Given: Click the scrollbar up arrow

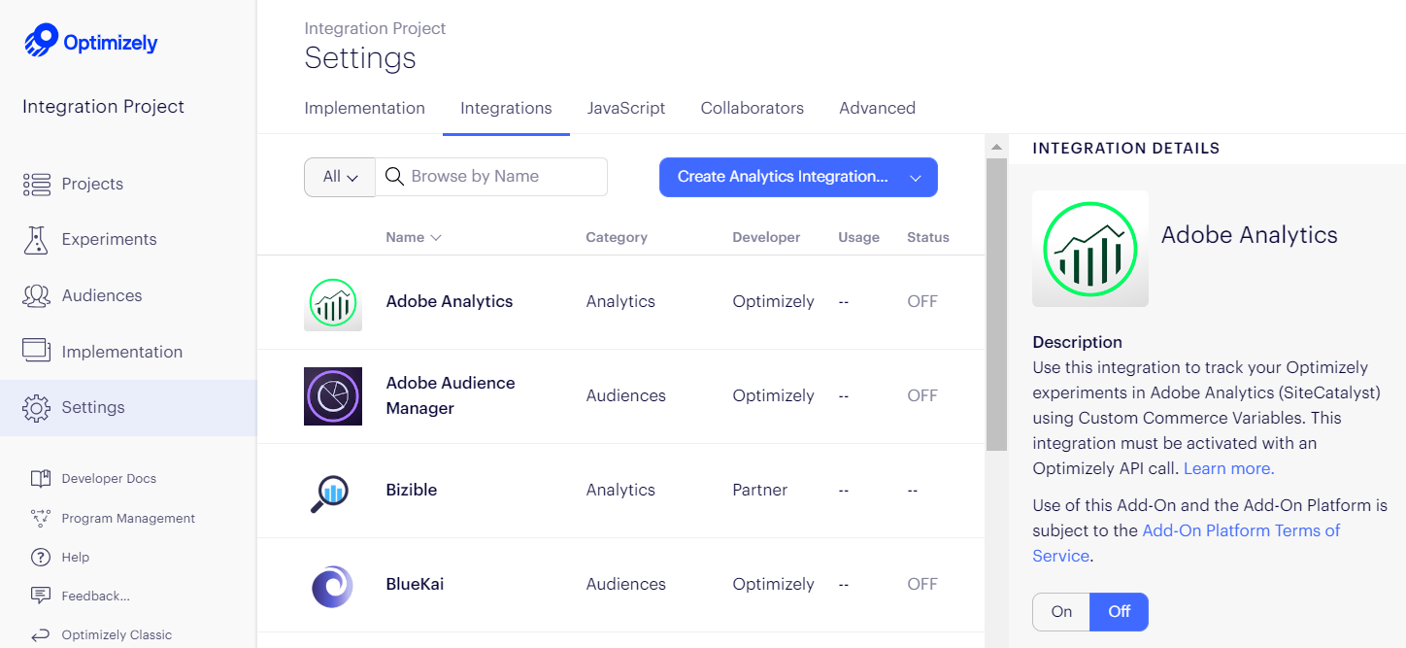Looking at the screenshot, I should tap(996, 147).
